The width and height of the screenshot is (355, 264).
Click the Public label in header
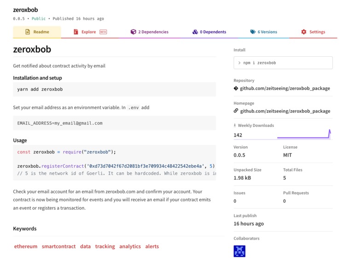[39, 18]
